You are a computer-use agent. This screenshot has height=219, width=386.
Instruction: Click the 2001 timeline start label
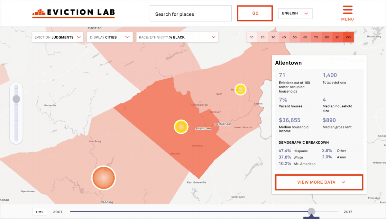click(x=58, y=212)
